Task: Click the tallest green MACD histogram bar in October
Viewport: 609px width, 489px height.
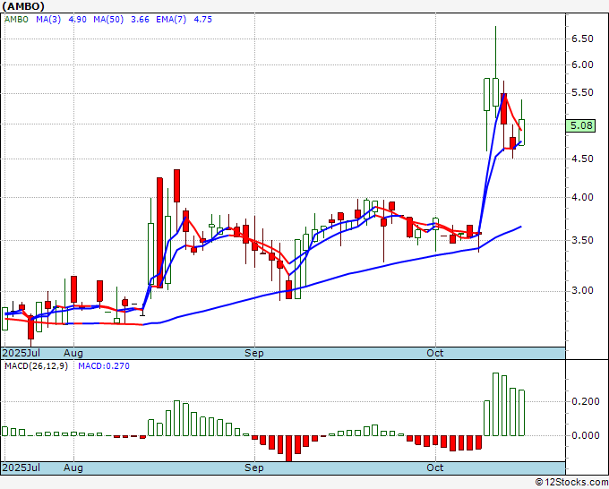Action: 495,404
